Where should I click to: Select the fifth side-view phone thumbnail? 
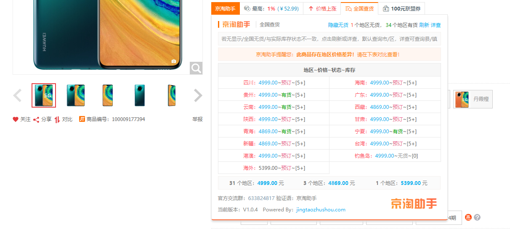pyautogui.click(x=172, y=95)
